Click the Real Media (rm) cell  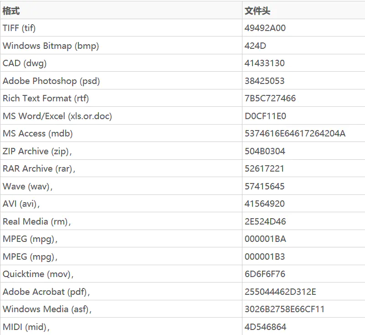(36, 221)
